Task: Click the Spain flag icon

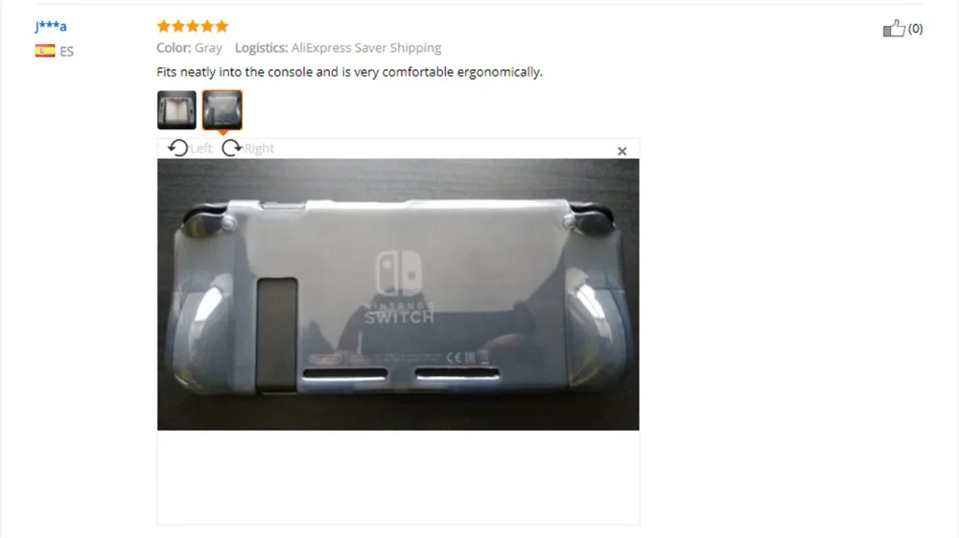Action: (45, 51)
